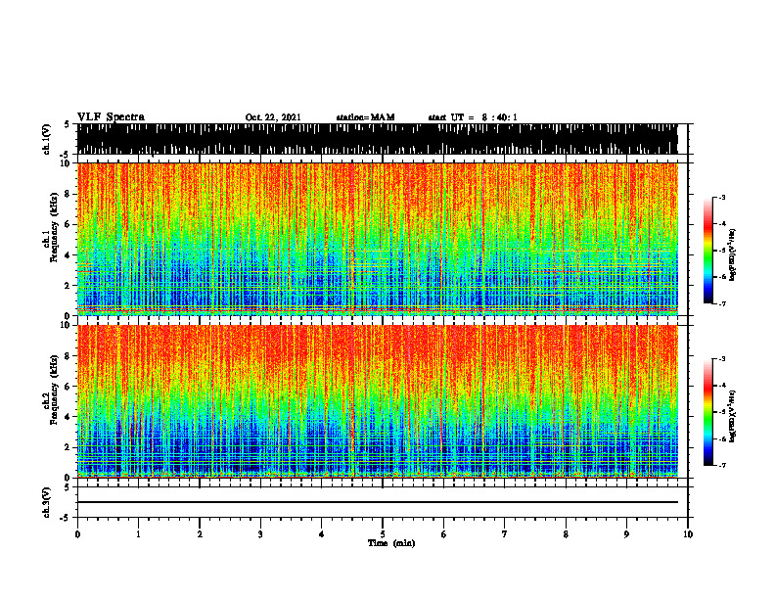This screenshot has width=775, height=599.
Task: Click the "ch.1(V)" waveform axis label
Action: point(47,139)
